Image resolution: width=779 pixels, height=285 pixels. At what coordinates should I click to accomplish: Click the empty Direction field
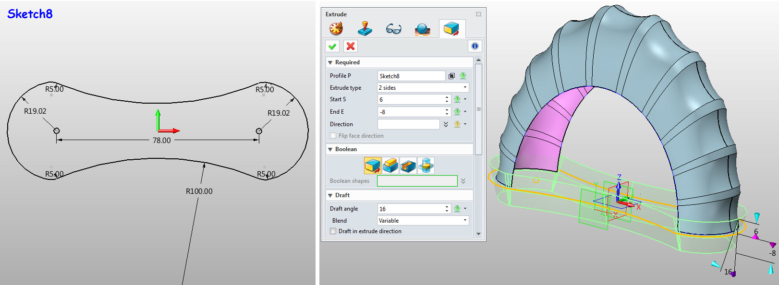click(408, 124)
